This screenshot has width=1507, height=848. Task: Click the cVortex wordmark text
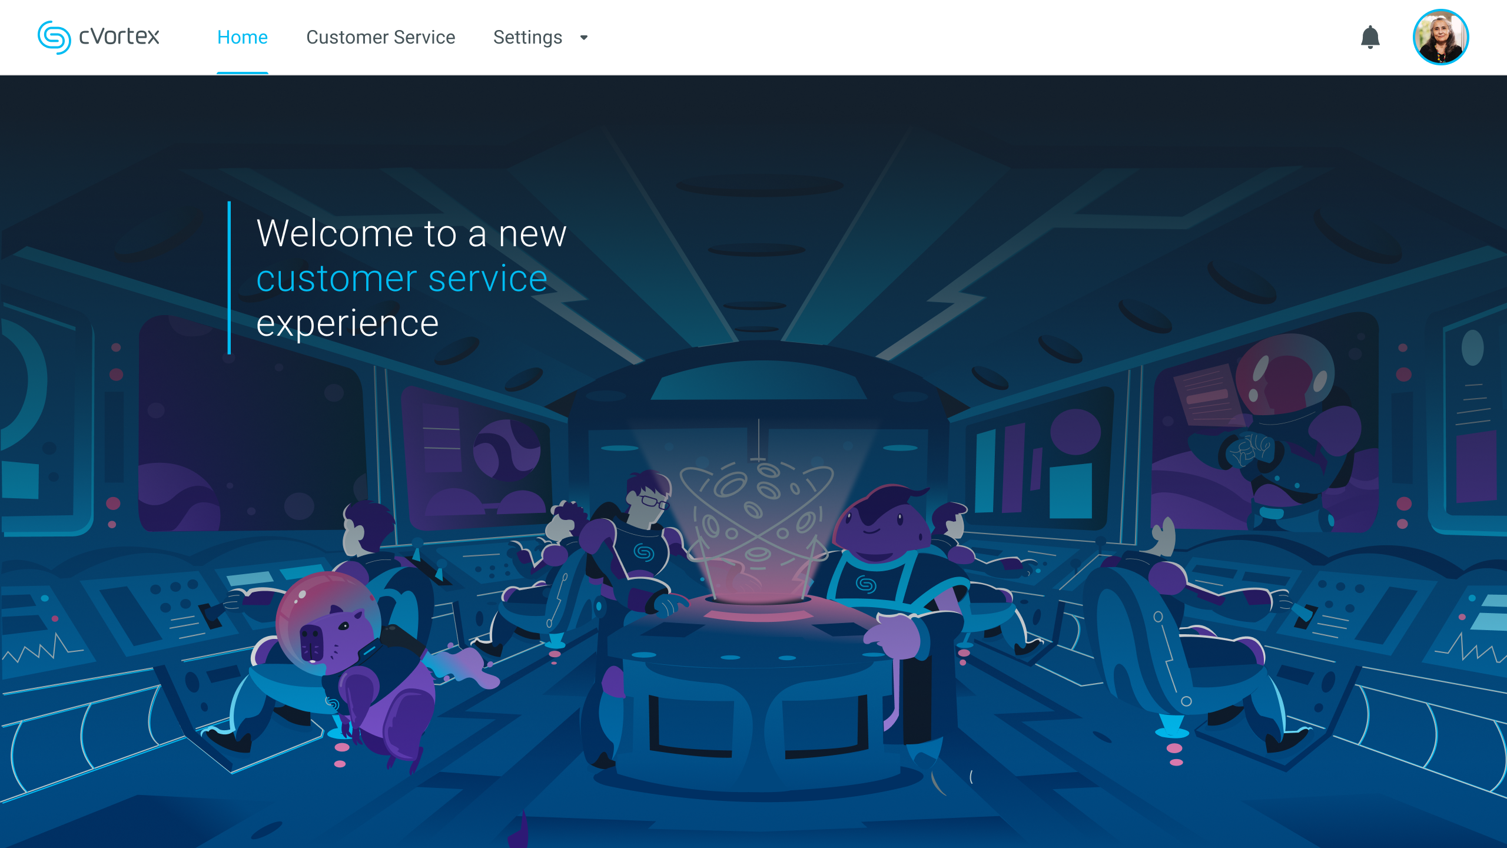coord(119,37)
